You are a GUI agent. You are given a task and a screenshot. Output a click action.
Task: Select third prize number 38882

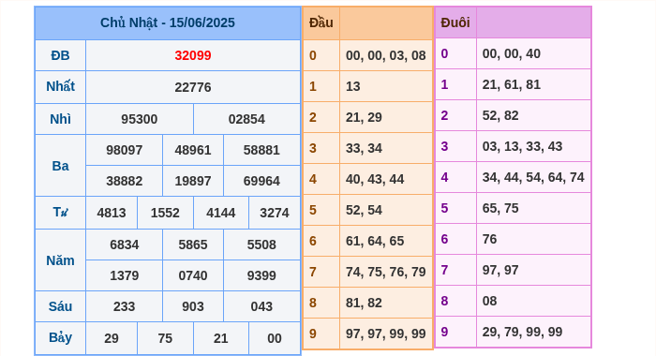pyautogui.click(x=125, y=181)
